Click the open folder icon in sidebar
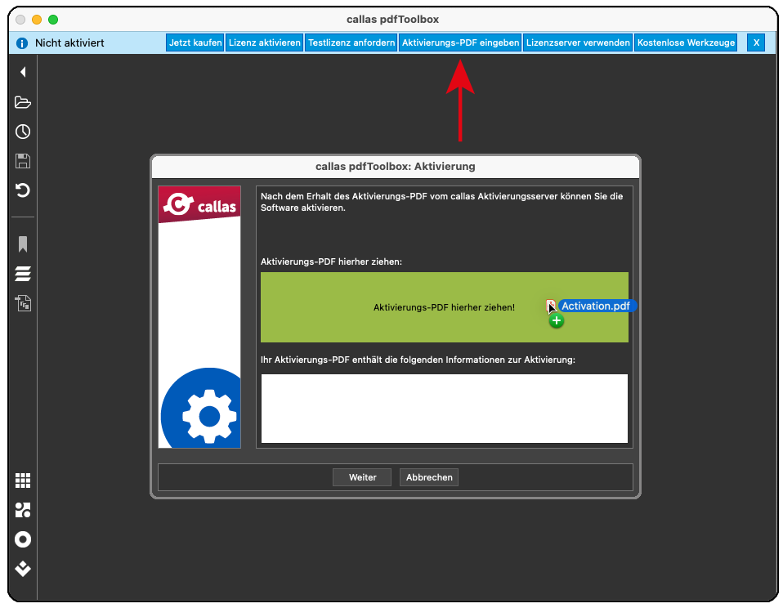This screenshot has width=783, height=608. [x=23, y=102]
